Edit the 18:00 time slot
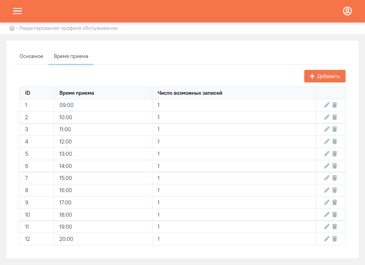This screenshot has width=365, height=265. coord(327,215)
